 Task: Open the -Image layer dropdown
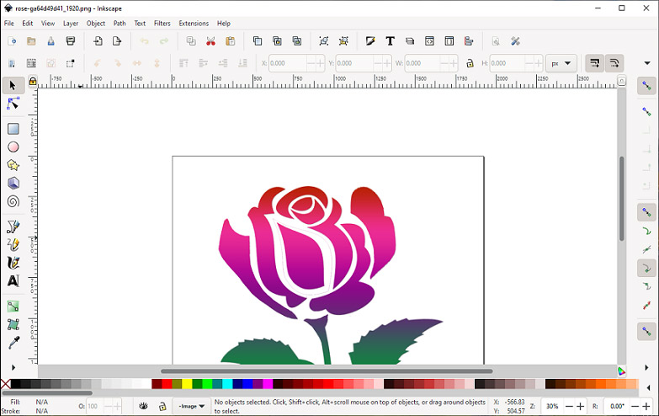[191, 407]
